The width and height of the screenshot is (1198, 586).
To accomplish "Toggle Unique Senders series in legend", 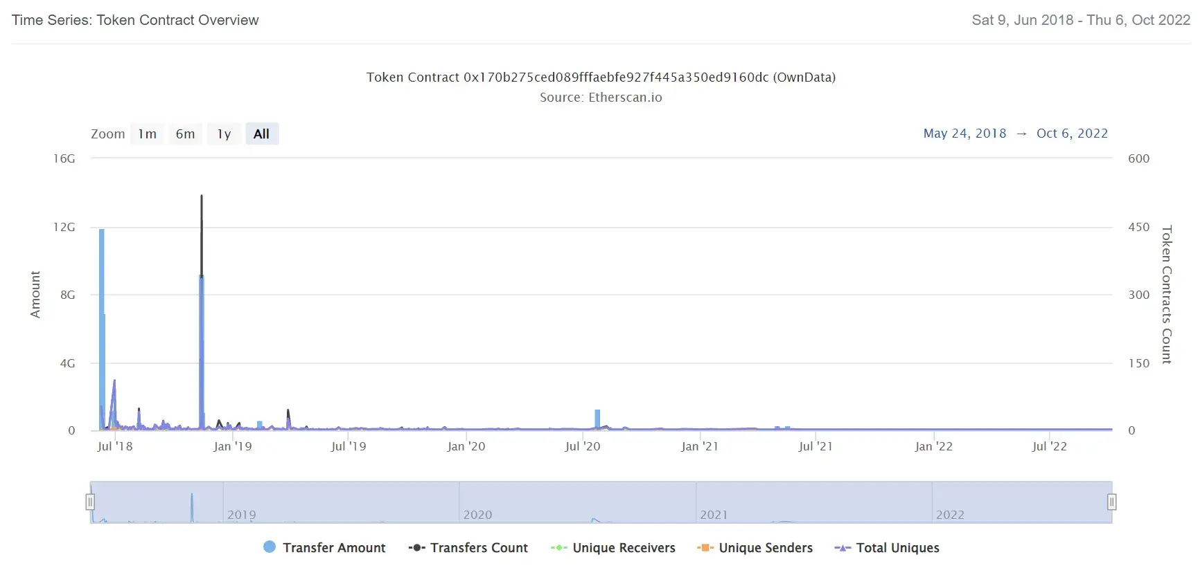I will coord(755,547).
